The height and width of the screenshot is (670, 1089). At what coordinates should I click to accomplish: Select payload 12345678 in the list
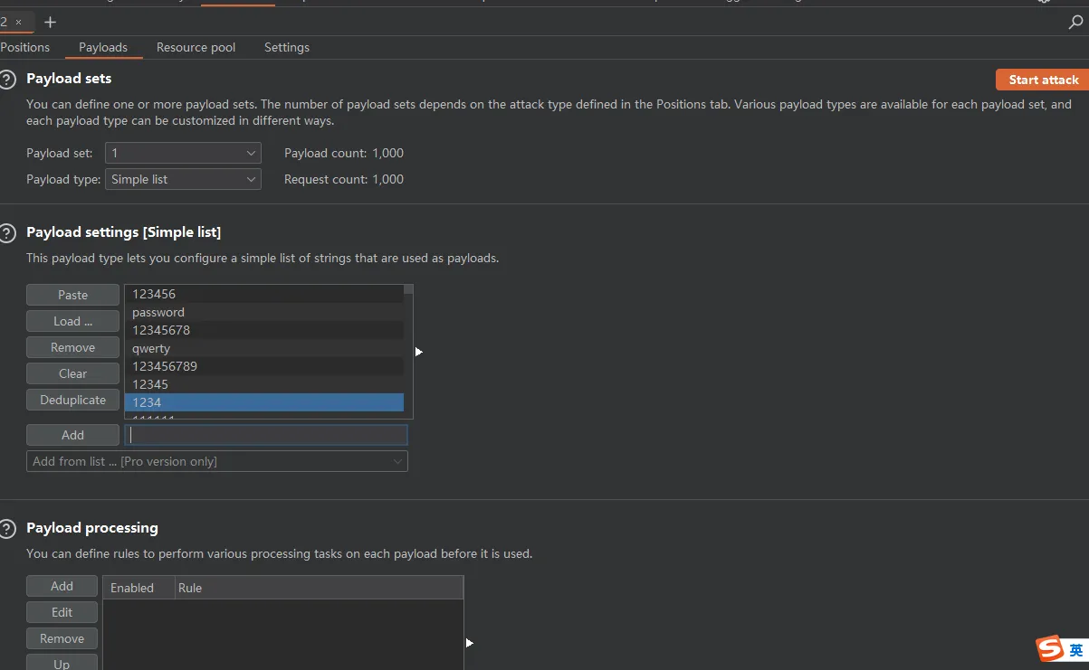[263, 330]
